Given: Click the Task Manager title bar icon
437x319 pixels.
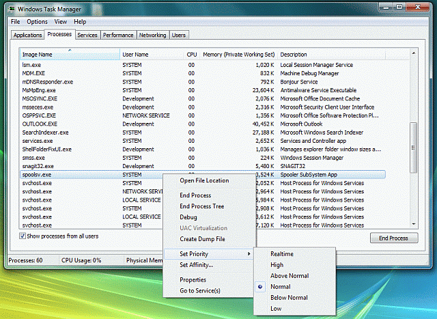Looking at the screenshot, I should (10, 8).
